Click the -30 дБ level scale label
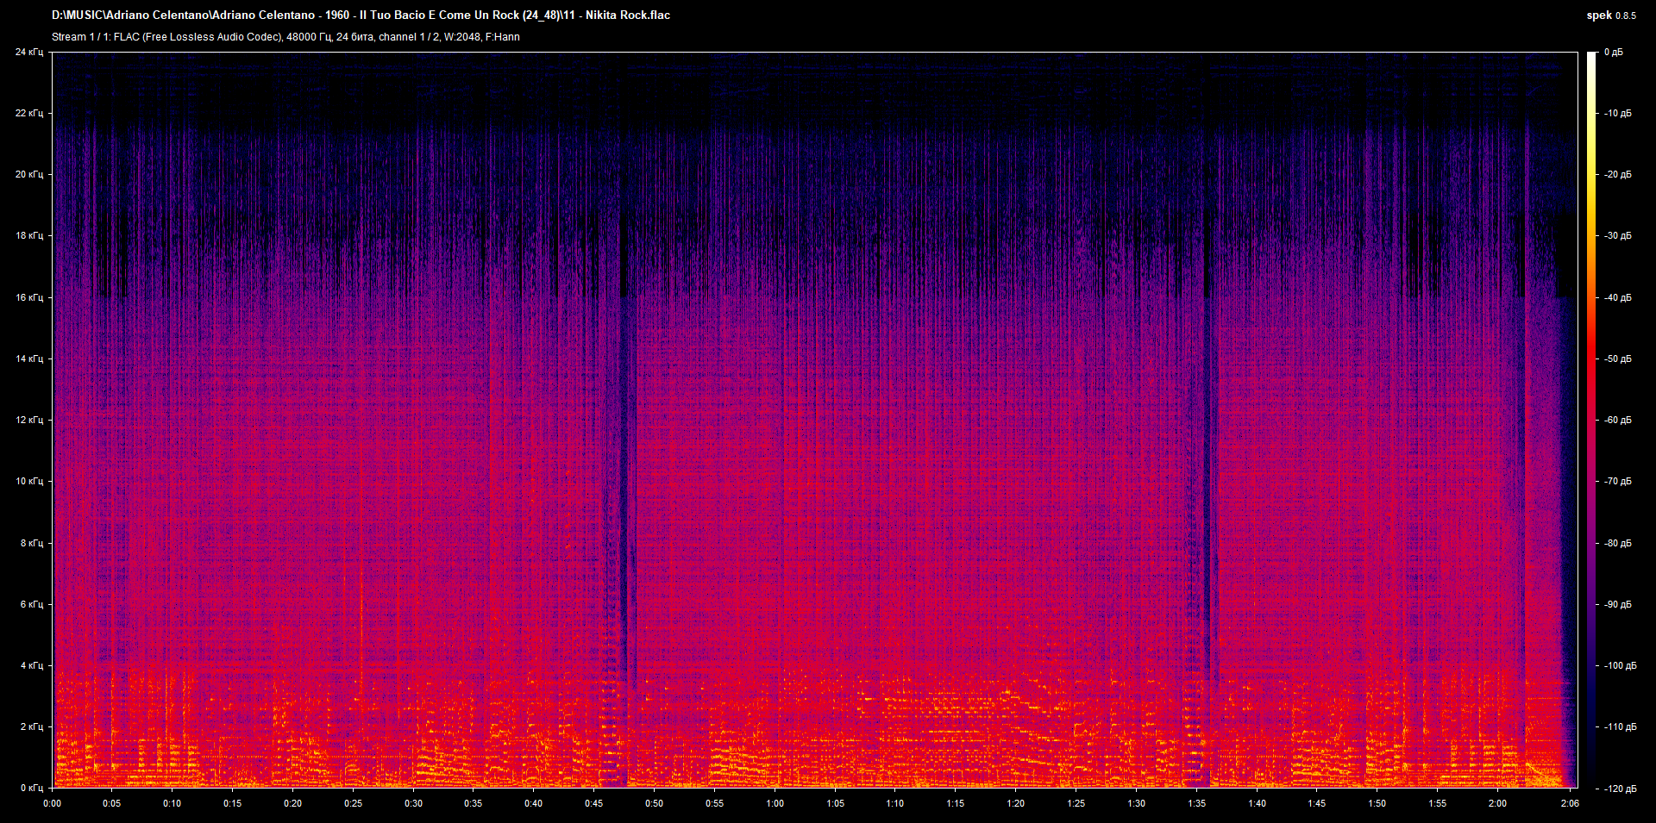Screen dimensions: 1656x823 (x=1618, y=236)
